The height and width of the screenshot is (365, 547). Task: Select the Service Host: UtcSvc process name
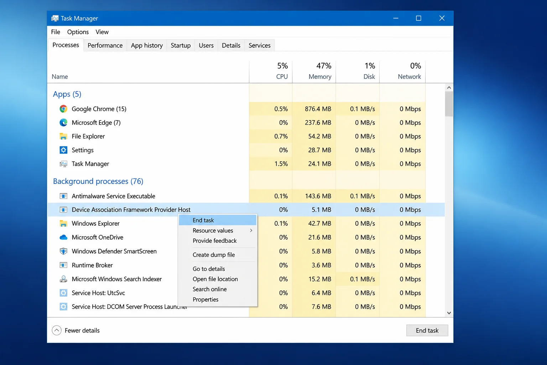98,293
